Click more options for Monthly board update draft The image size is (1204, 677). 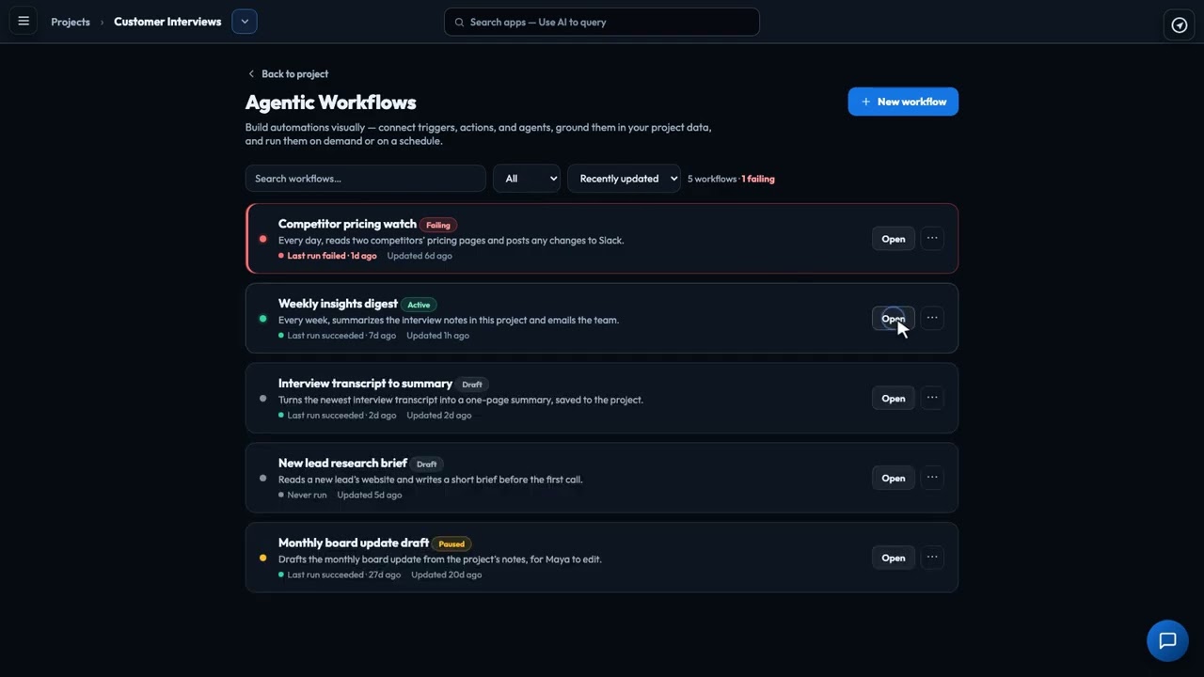click(x=932, y=558)
